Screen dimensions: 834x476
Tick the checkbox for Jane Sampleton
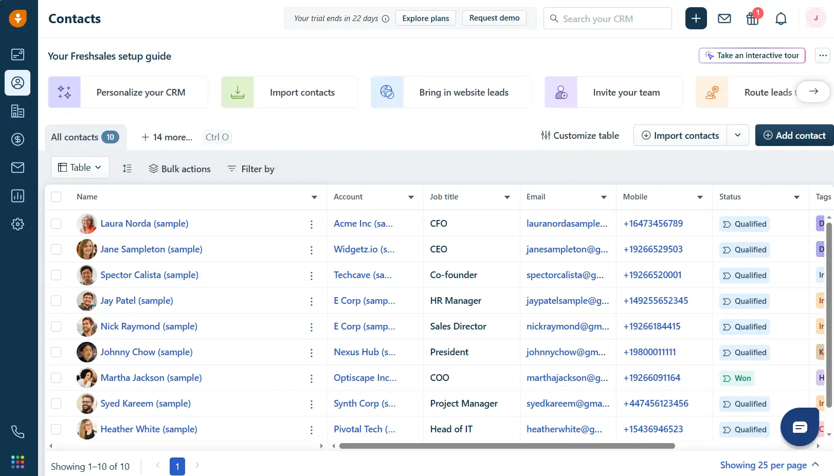pyautogui.click(x=56, y=249)
